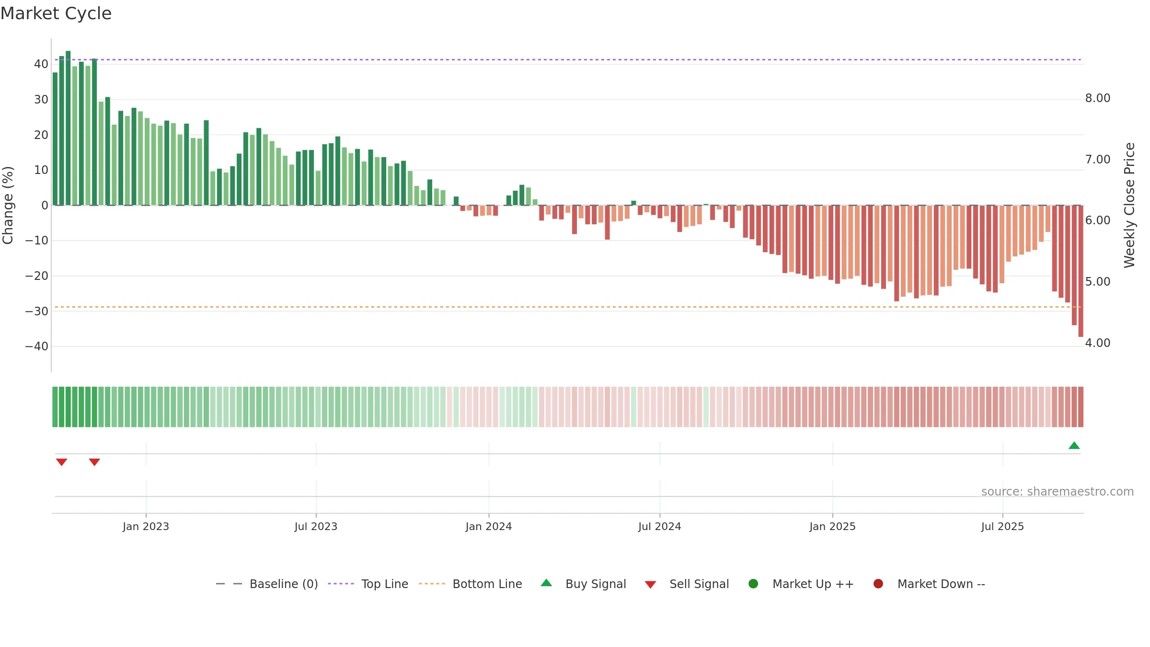Toggle the Sell Signal legend entry
Viewport: 1150px width, 647px height.
687,584
